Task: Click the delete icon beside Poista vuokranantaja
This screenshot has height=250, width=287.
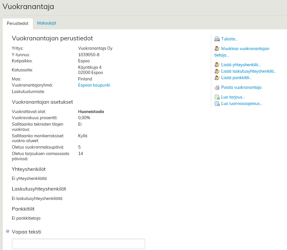Action: tap(217, 88)
